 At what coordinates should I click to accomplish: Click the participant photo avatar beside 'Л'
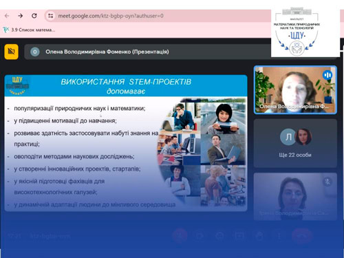click(x=303, y=137)
